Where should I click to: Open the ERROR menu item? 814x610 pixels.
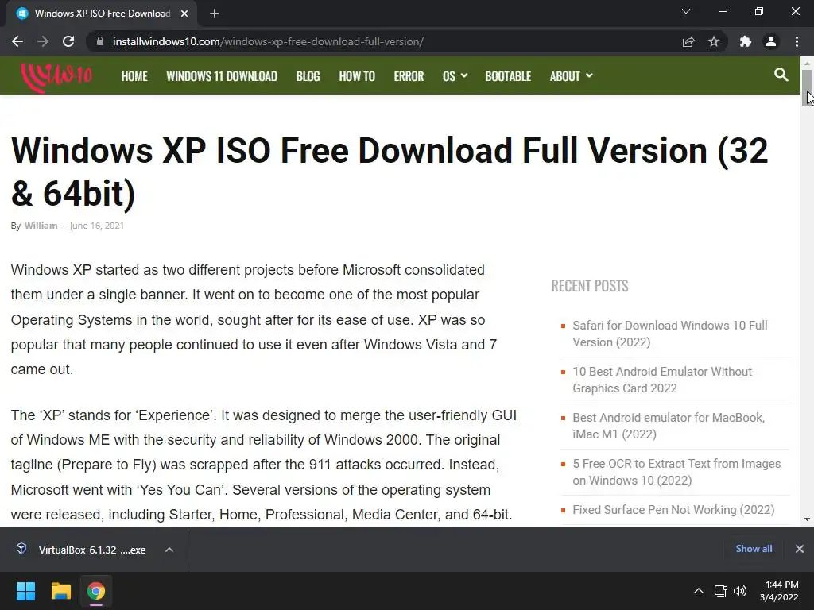(x=409, y=76)
